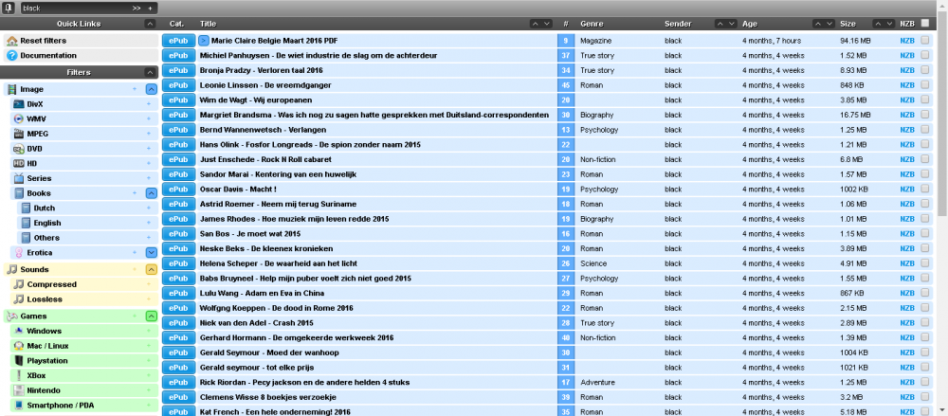Click the DivX filter icon

click(19, 104)
